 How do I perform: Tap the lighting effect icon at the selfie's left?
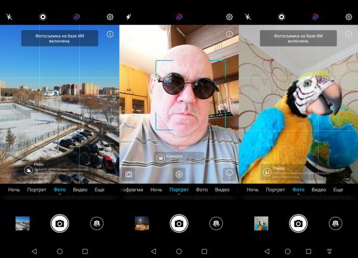pyautogui.click(x=129, y=174)
